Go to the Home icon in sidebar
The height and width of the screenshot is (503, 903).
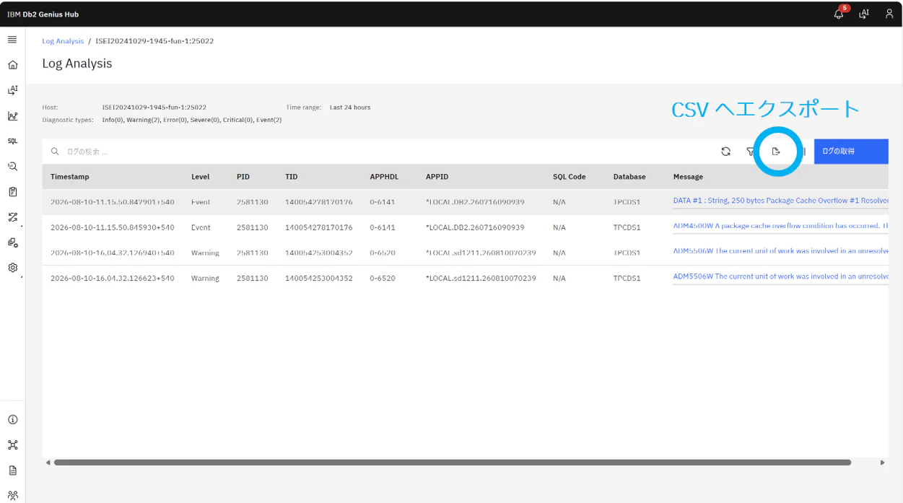12,65
